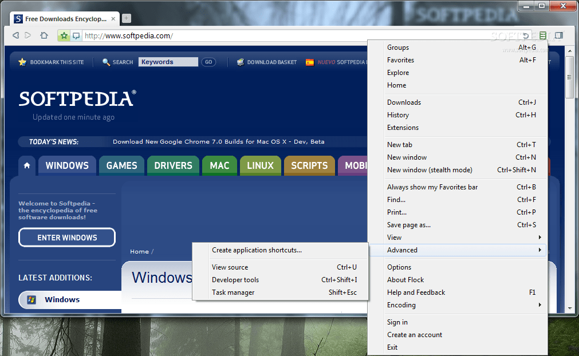The image size is (579, 356).
Task: Click the browser Back arrow icon
Action: click(x=15, y=35)
